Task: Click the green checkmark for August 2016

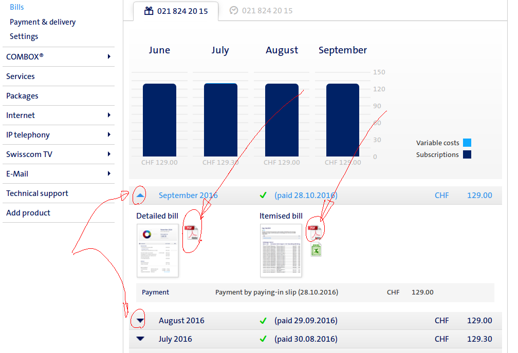Action: [263, 321]
